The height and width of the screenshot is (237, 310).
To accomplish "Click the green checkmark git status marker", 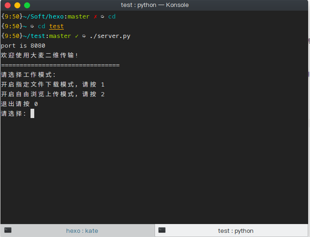I will [77, 36].
